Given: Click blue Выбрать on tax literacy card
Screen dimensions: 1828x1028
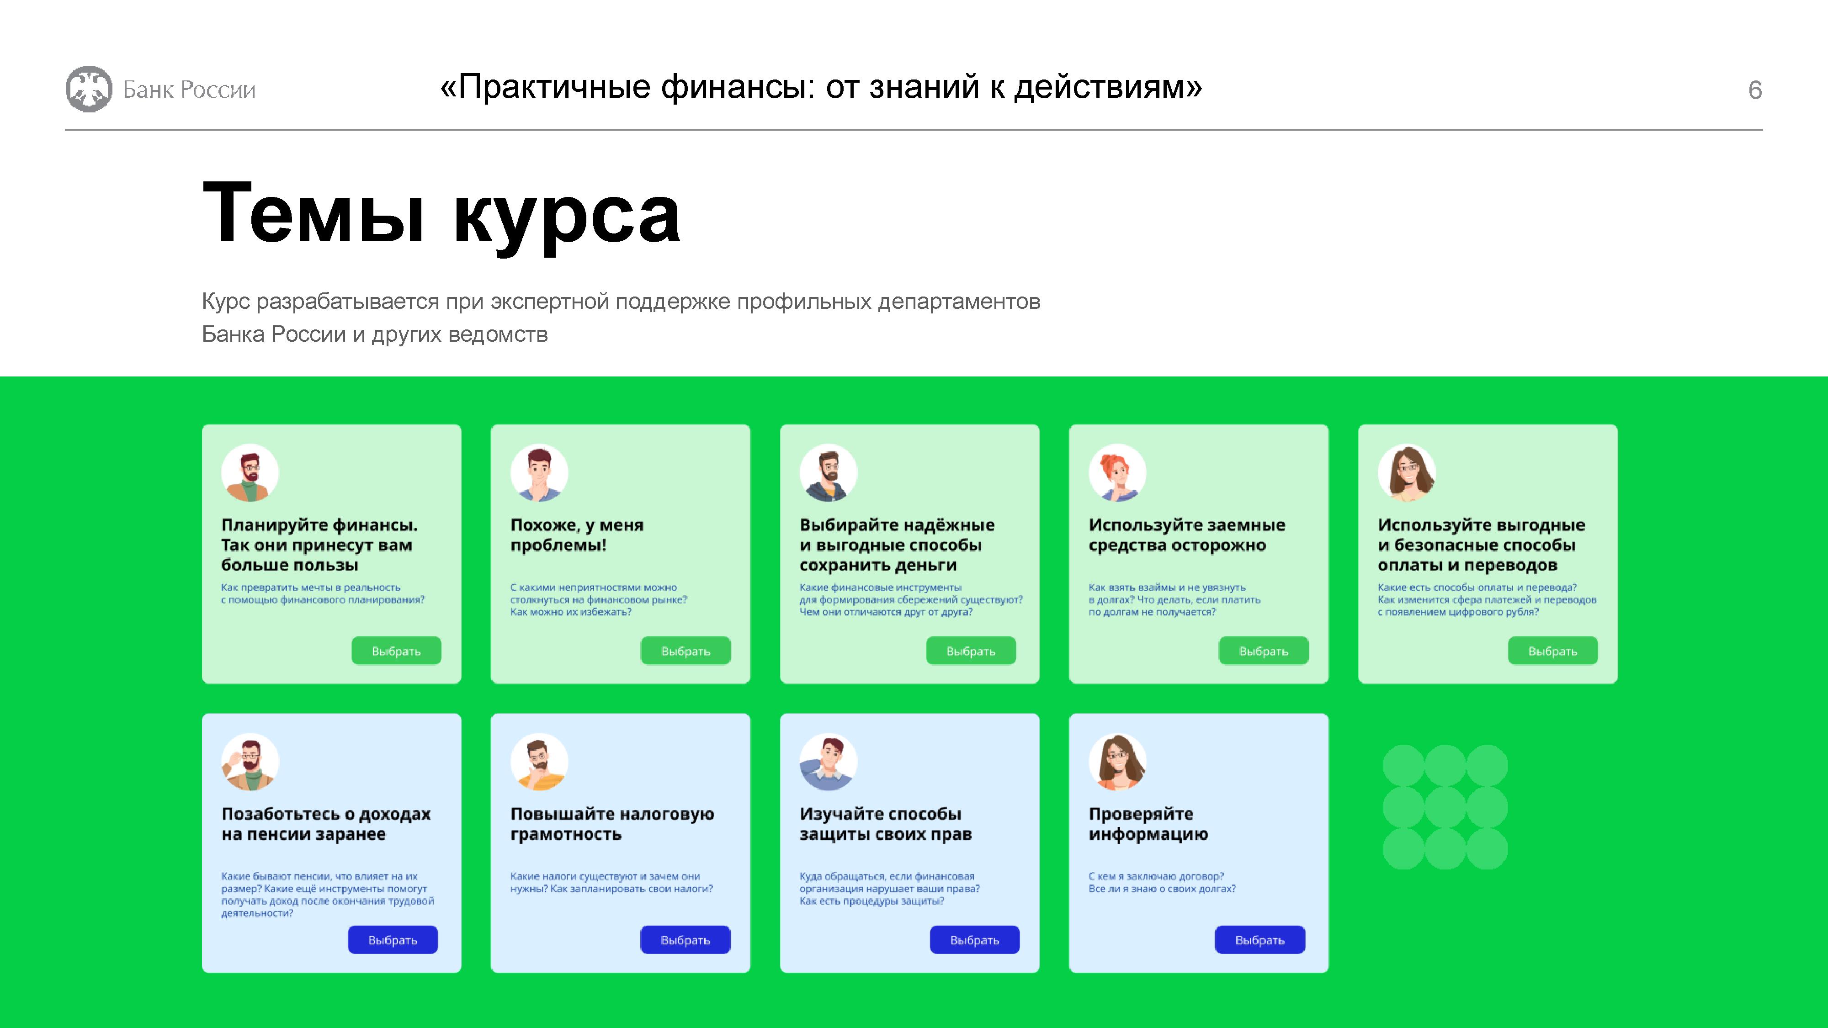Looking at the screenshot, I should click(x=685, y=939).
